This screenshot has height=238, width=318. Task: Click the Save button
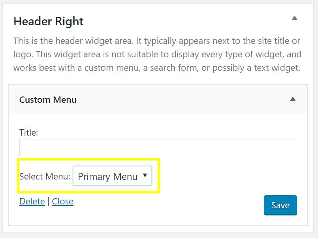[x=280, y=205]
